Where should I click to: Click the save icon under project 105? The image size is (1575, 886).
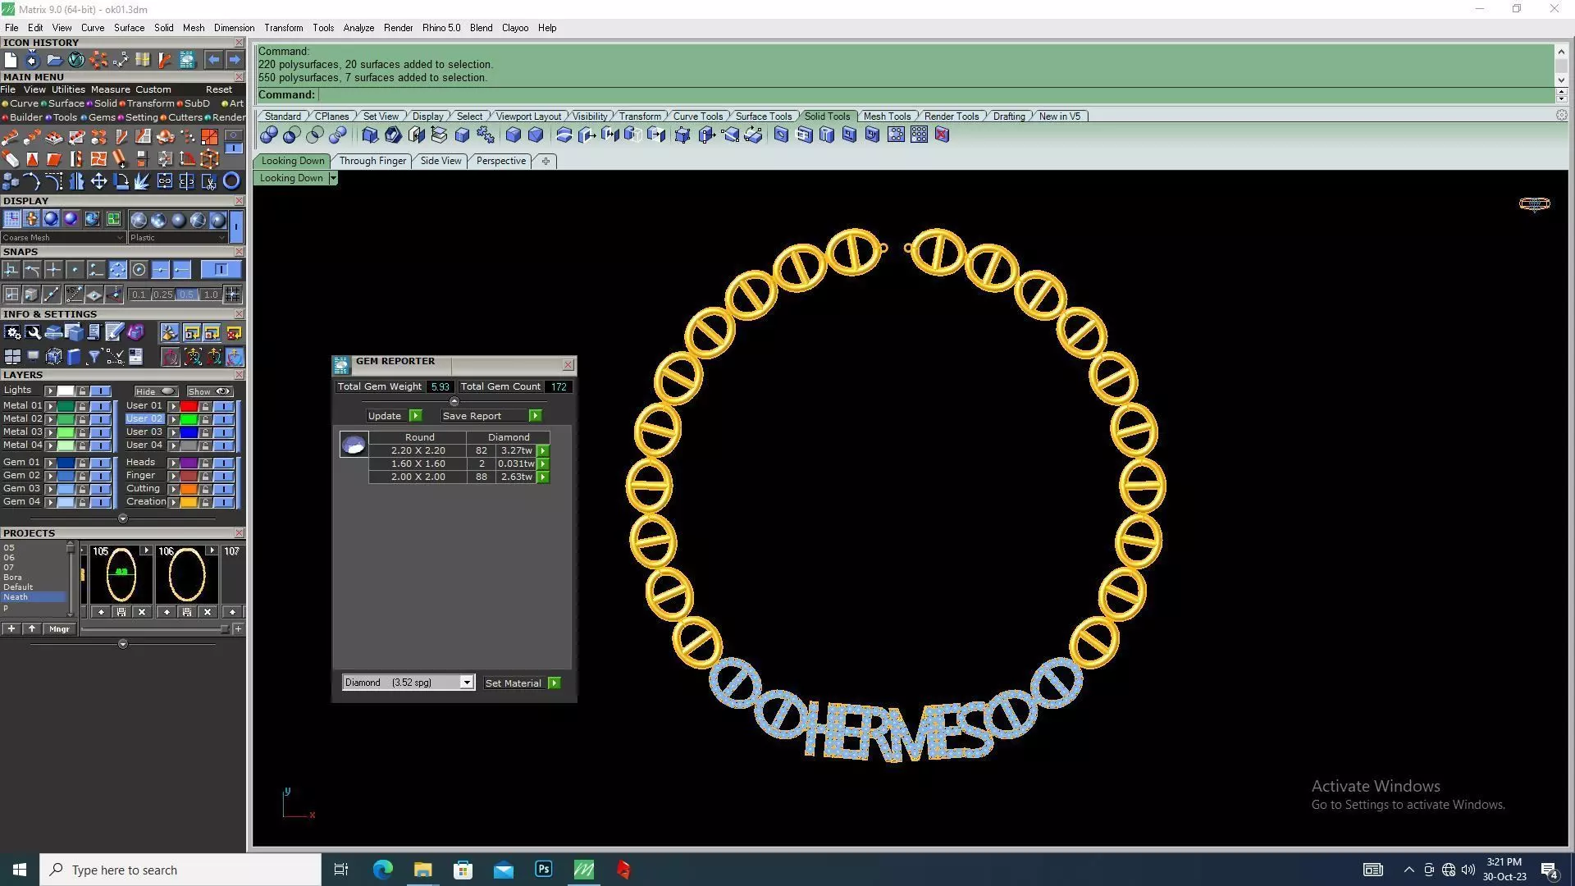pos(121,612)
